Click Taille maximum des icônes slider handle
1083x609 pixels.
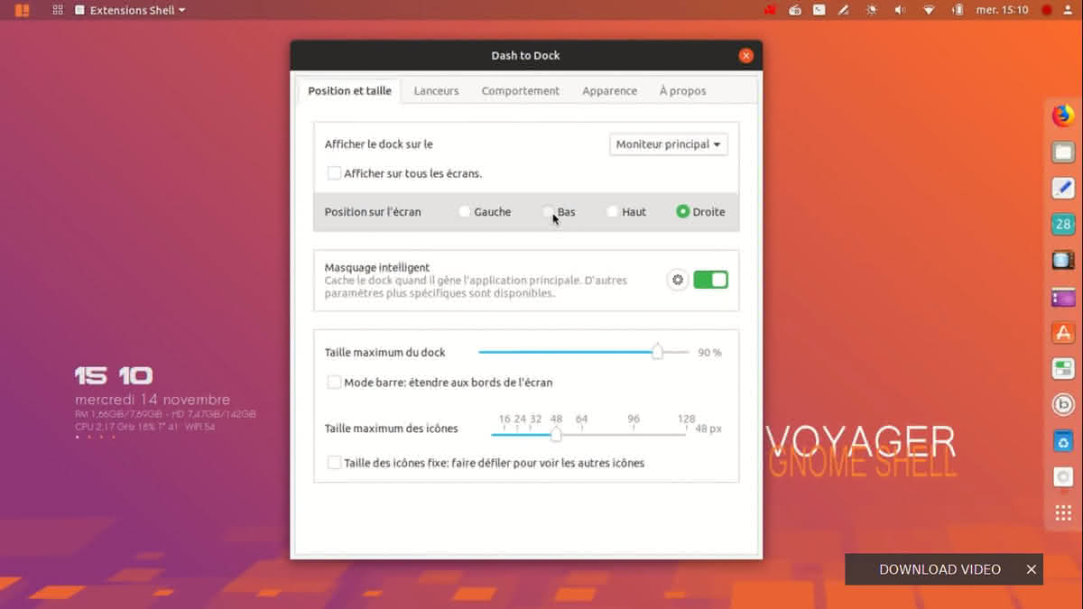556,435
